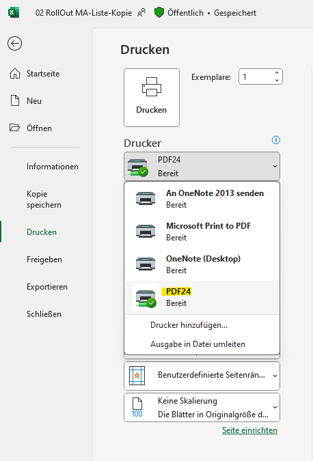Viewport: 313px width, 461px height.
Task: Decrease Exemplare count with down arrow
Action: [x=277, y=80]
